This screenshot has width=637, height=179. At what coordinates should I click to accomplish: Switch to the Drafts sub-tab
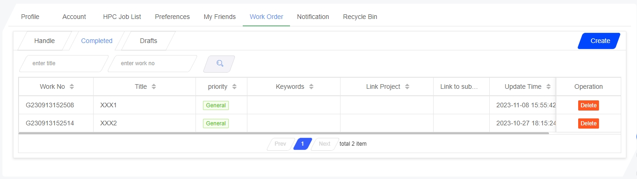point(148,41)
